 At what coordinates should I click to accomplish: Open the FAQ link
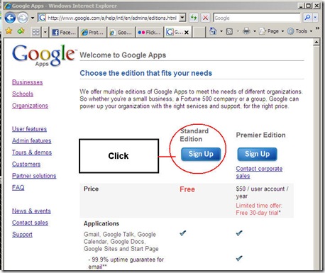18,187
